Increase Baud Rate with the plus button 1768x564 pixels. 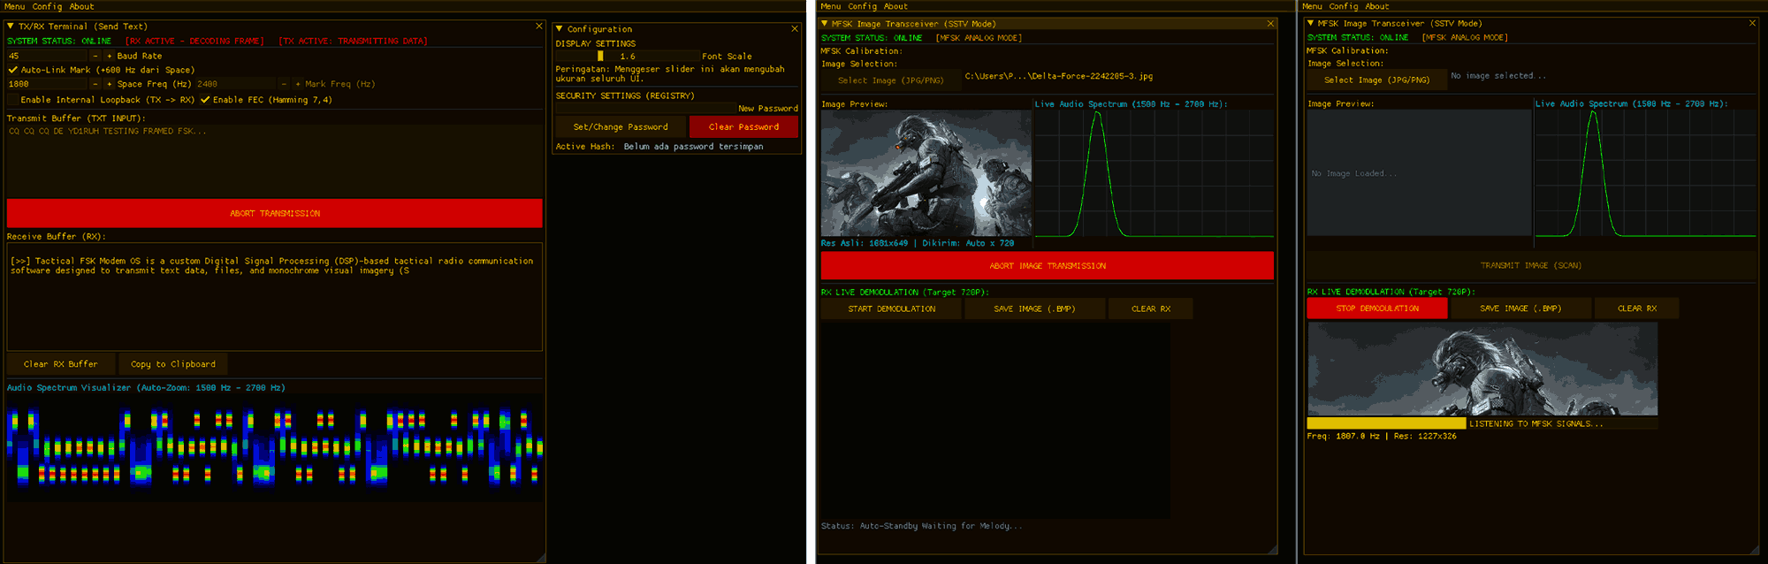(109, 56)
